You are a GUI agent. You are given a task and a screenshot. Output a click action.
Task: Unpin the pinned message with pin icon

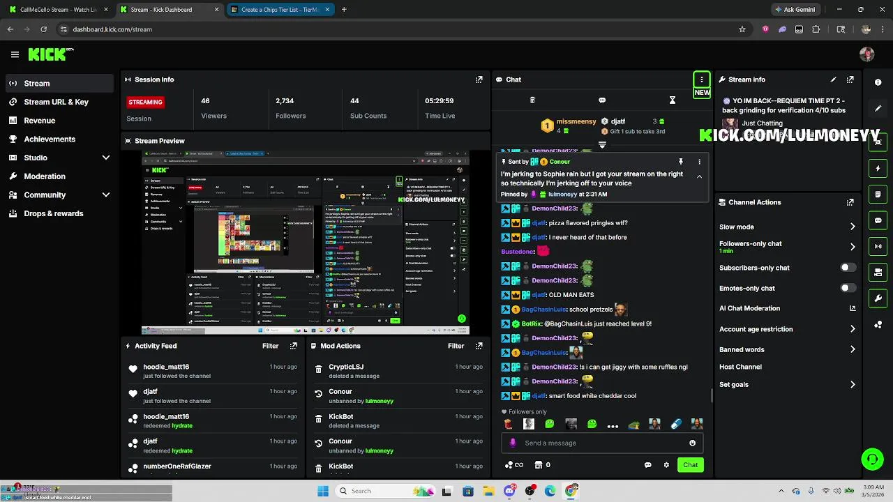[681, 162]
